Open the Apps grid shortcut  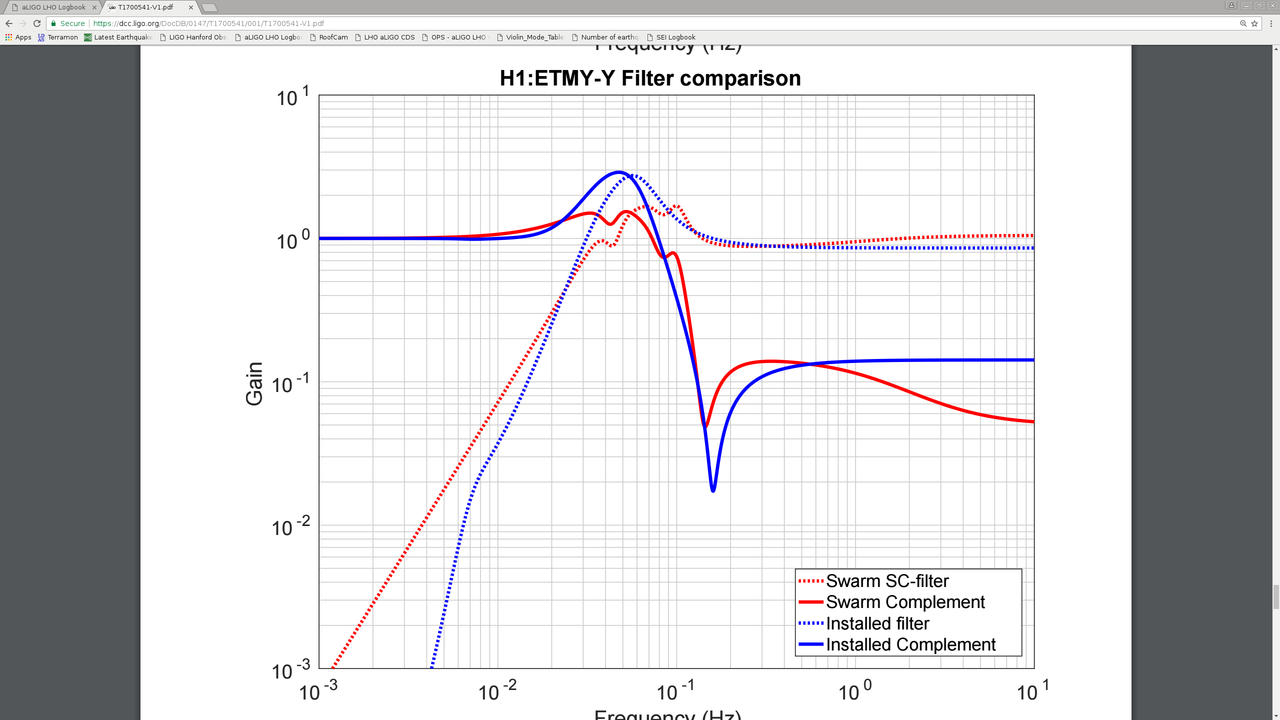(x=18, y=37)
